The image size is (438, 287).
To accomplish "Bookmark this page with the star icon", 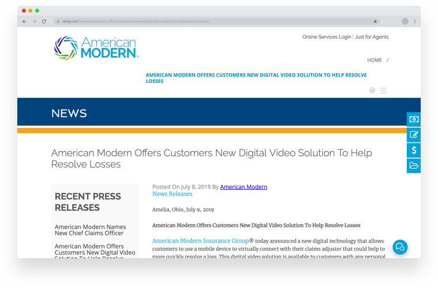I will tap(375, 21).
